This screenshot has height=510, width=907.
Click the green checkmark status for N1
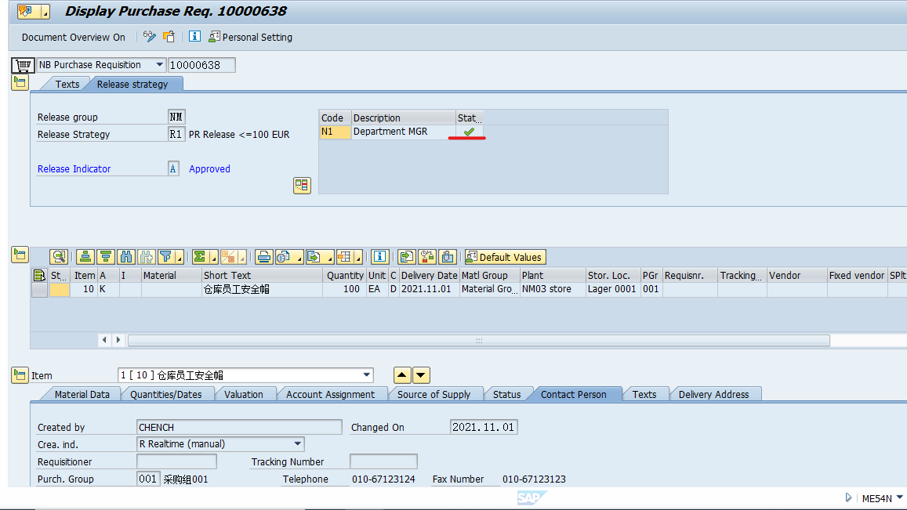(x=469, y=132)
